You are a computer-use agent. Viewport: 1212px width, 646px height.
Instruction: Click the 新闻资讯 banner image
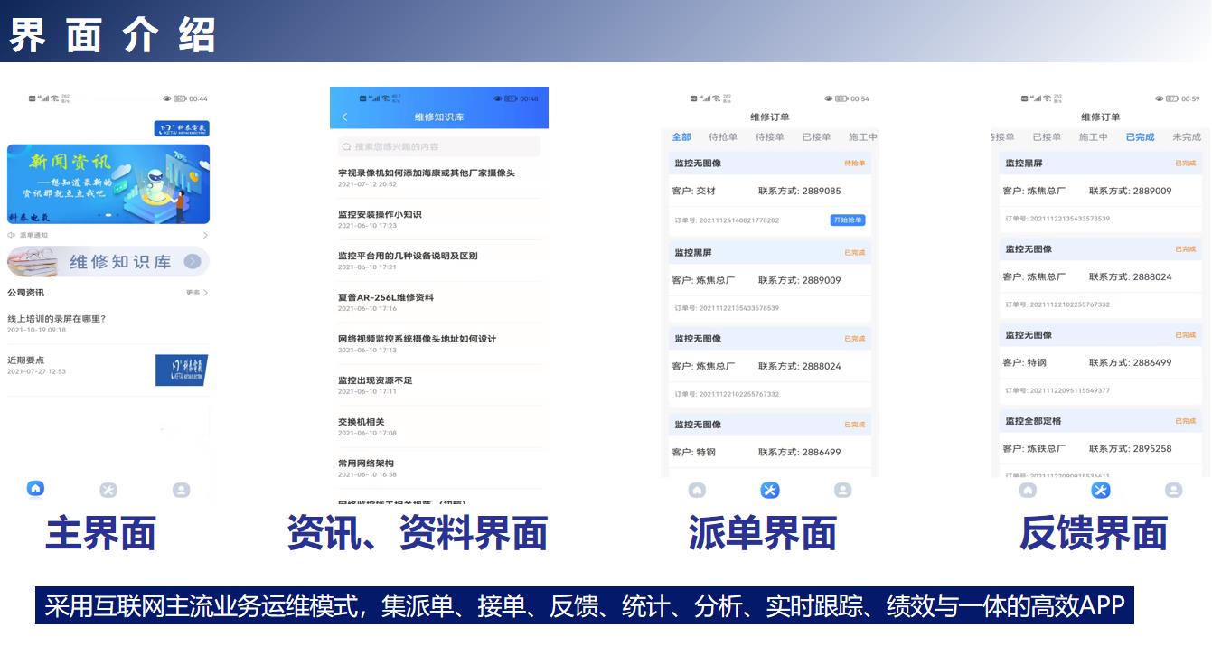coord(108,183)
